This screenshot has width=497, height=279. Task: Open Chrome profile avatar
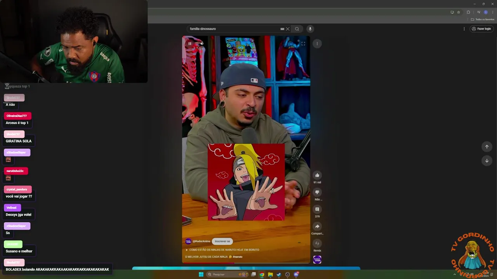tap(486, 12)
